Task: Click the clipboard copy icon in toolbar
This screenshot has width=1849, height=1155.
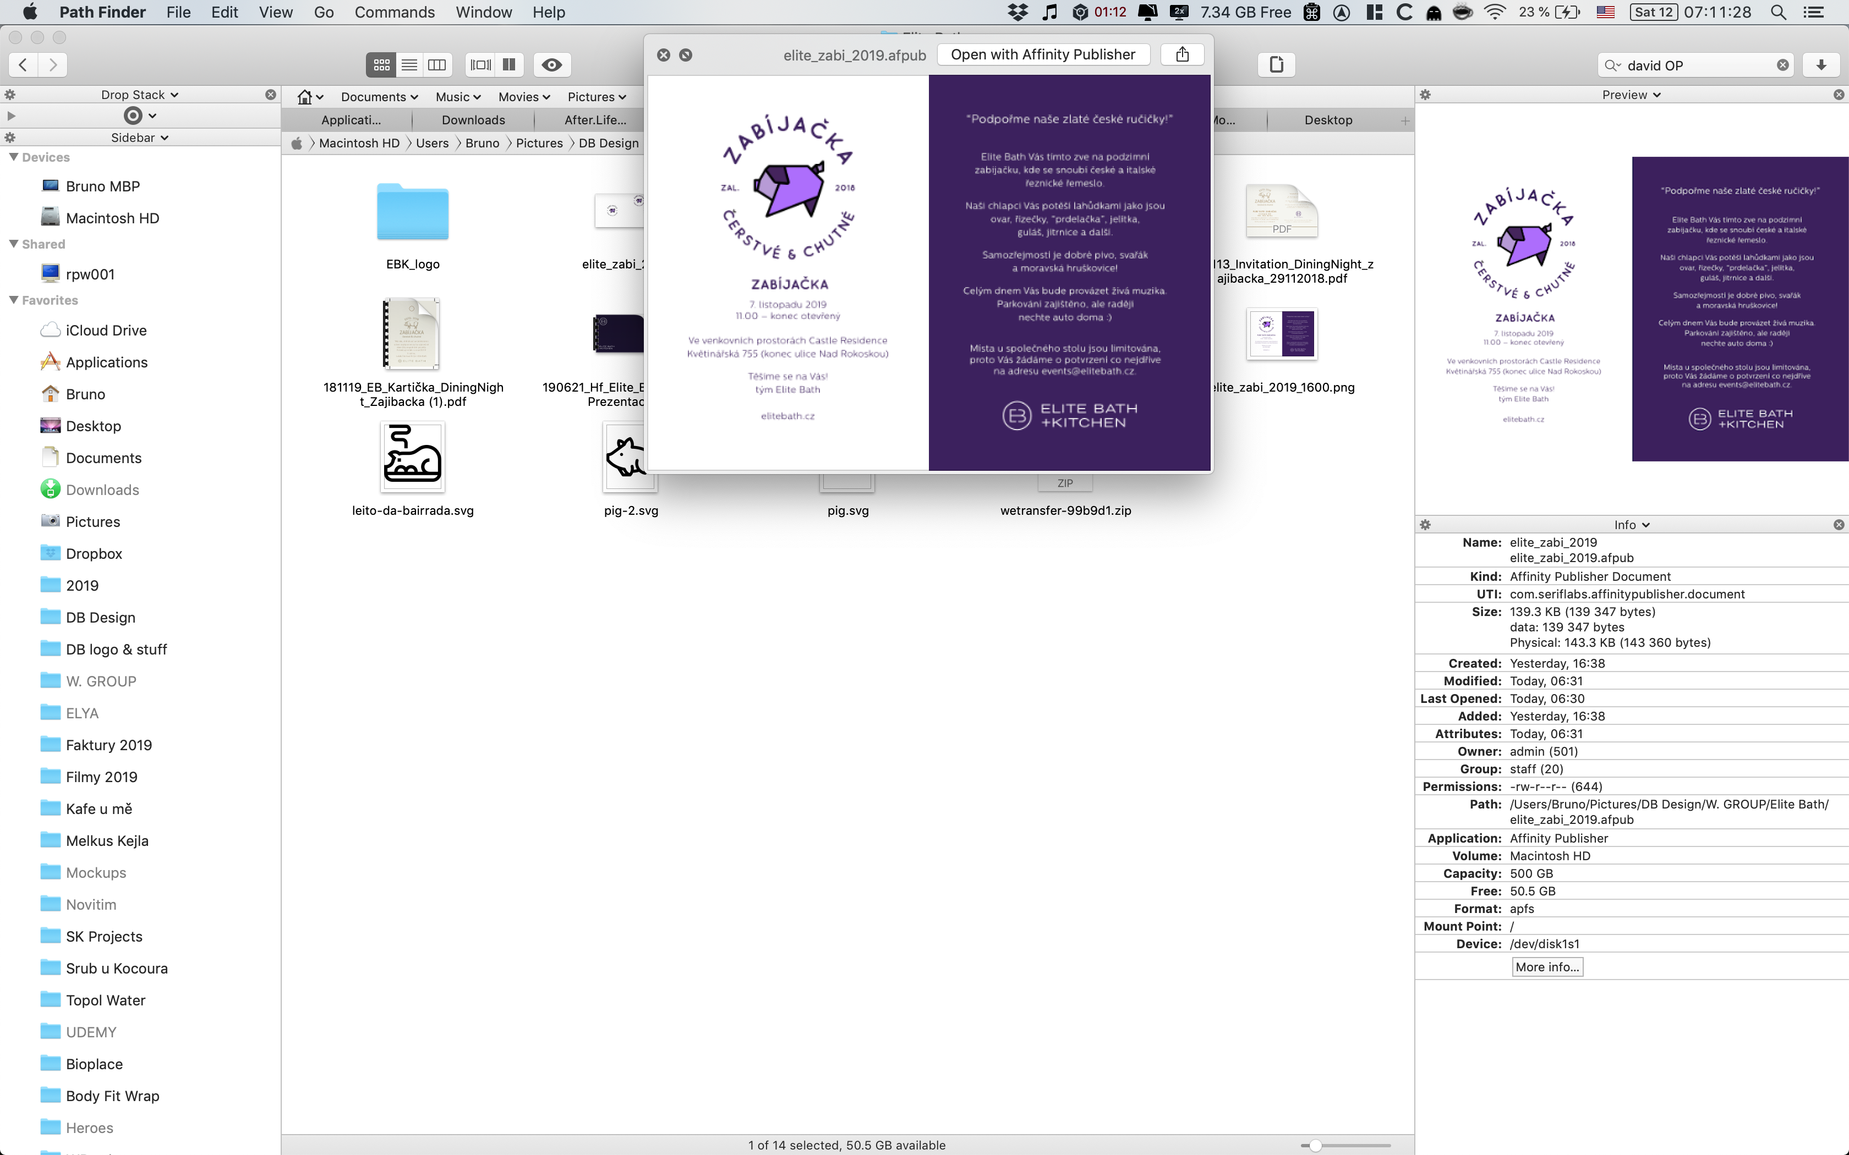Action: (1276, 65)
